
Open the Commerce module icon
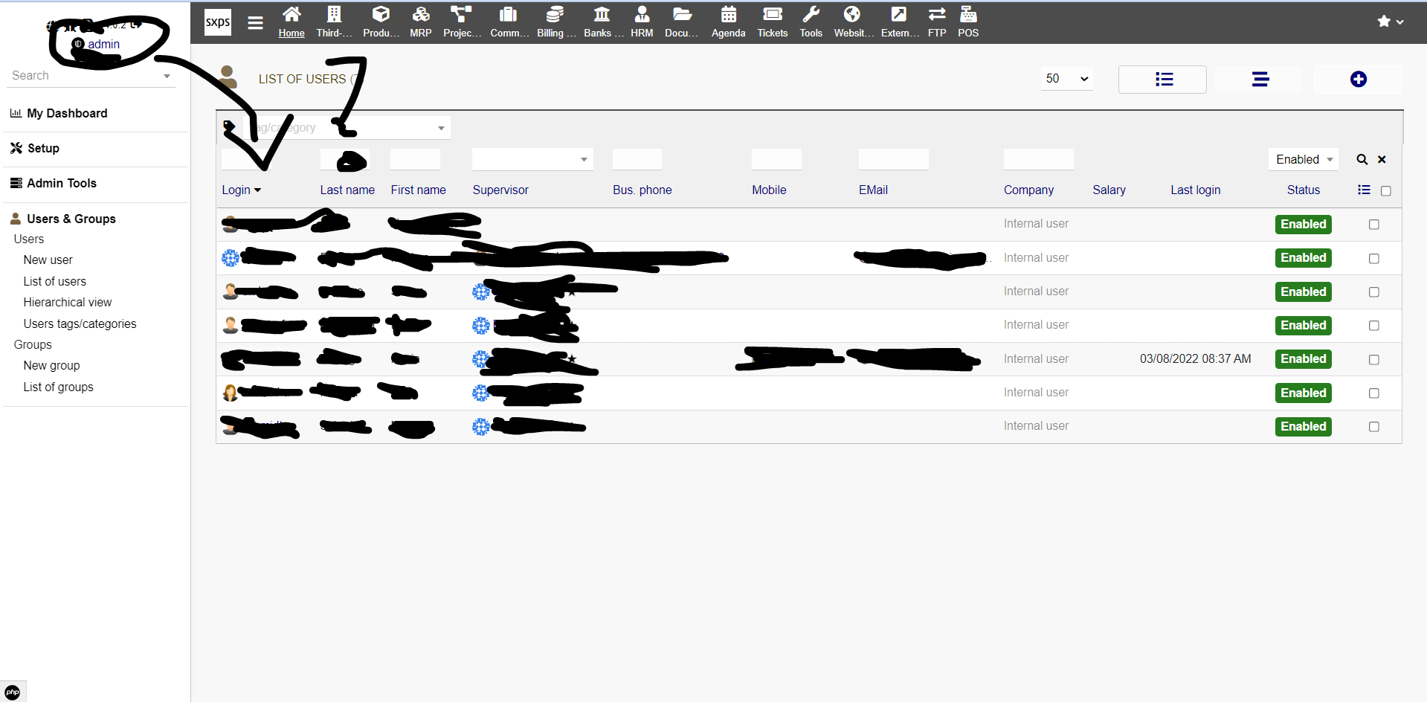[x=509, y=15]
